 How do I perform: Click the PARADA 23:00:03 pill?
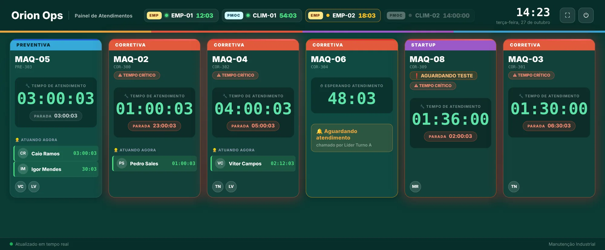[154, 126]
